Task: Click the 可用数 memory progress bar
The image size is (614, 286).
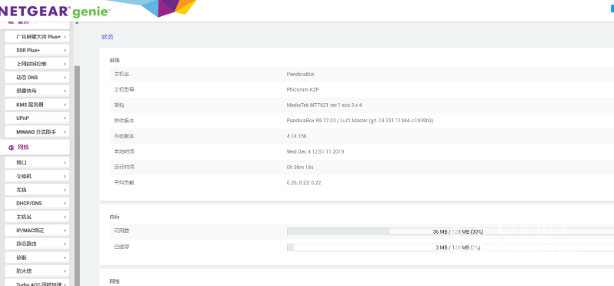Action: [450, 231]
